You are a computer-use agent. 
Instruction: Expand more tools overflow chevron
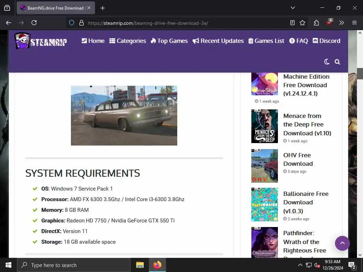[x=341, y=23]
